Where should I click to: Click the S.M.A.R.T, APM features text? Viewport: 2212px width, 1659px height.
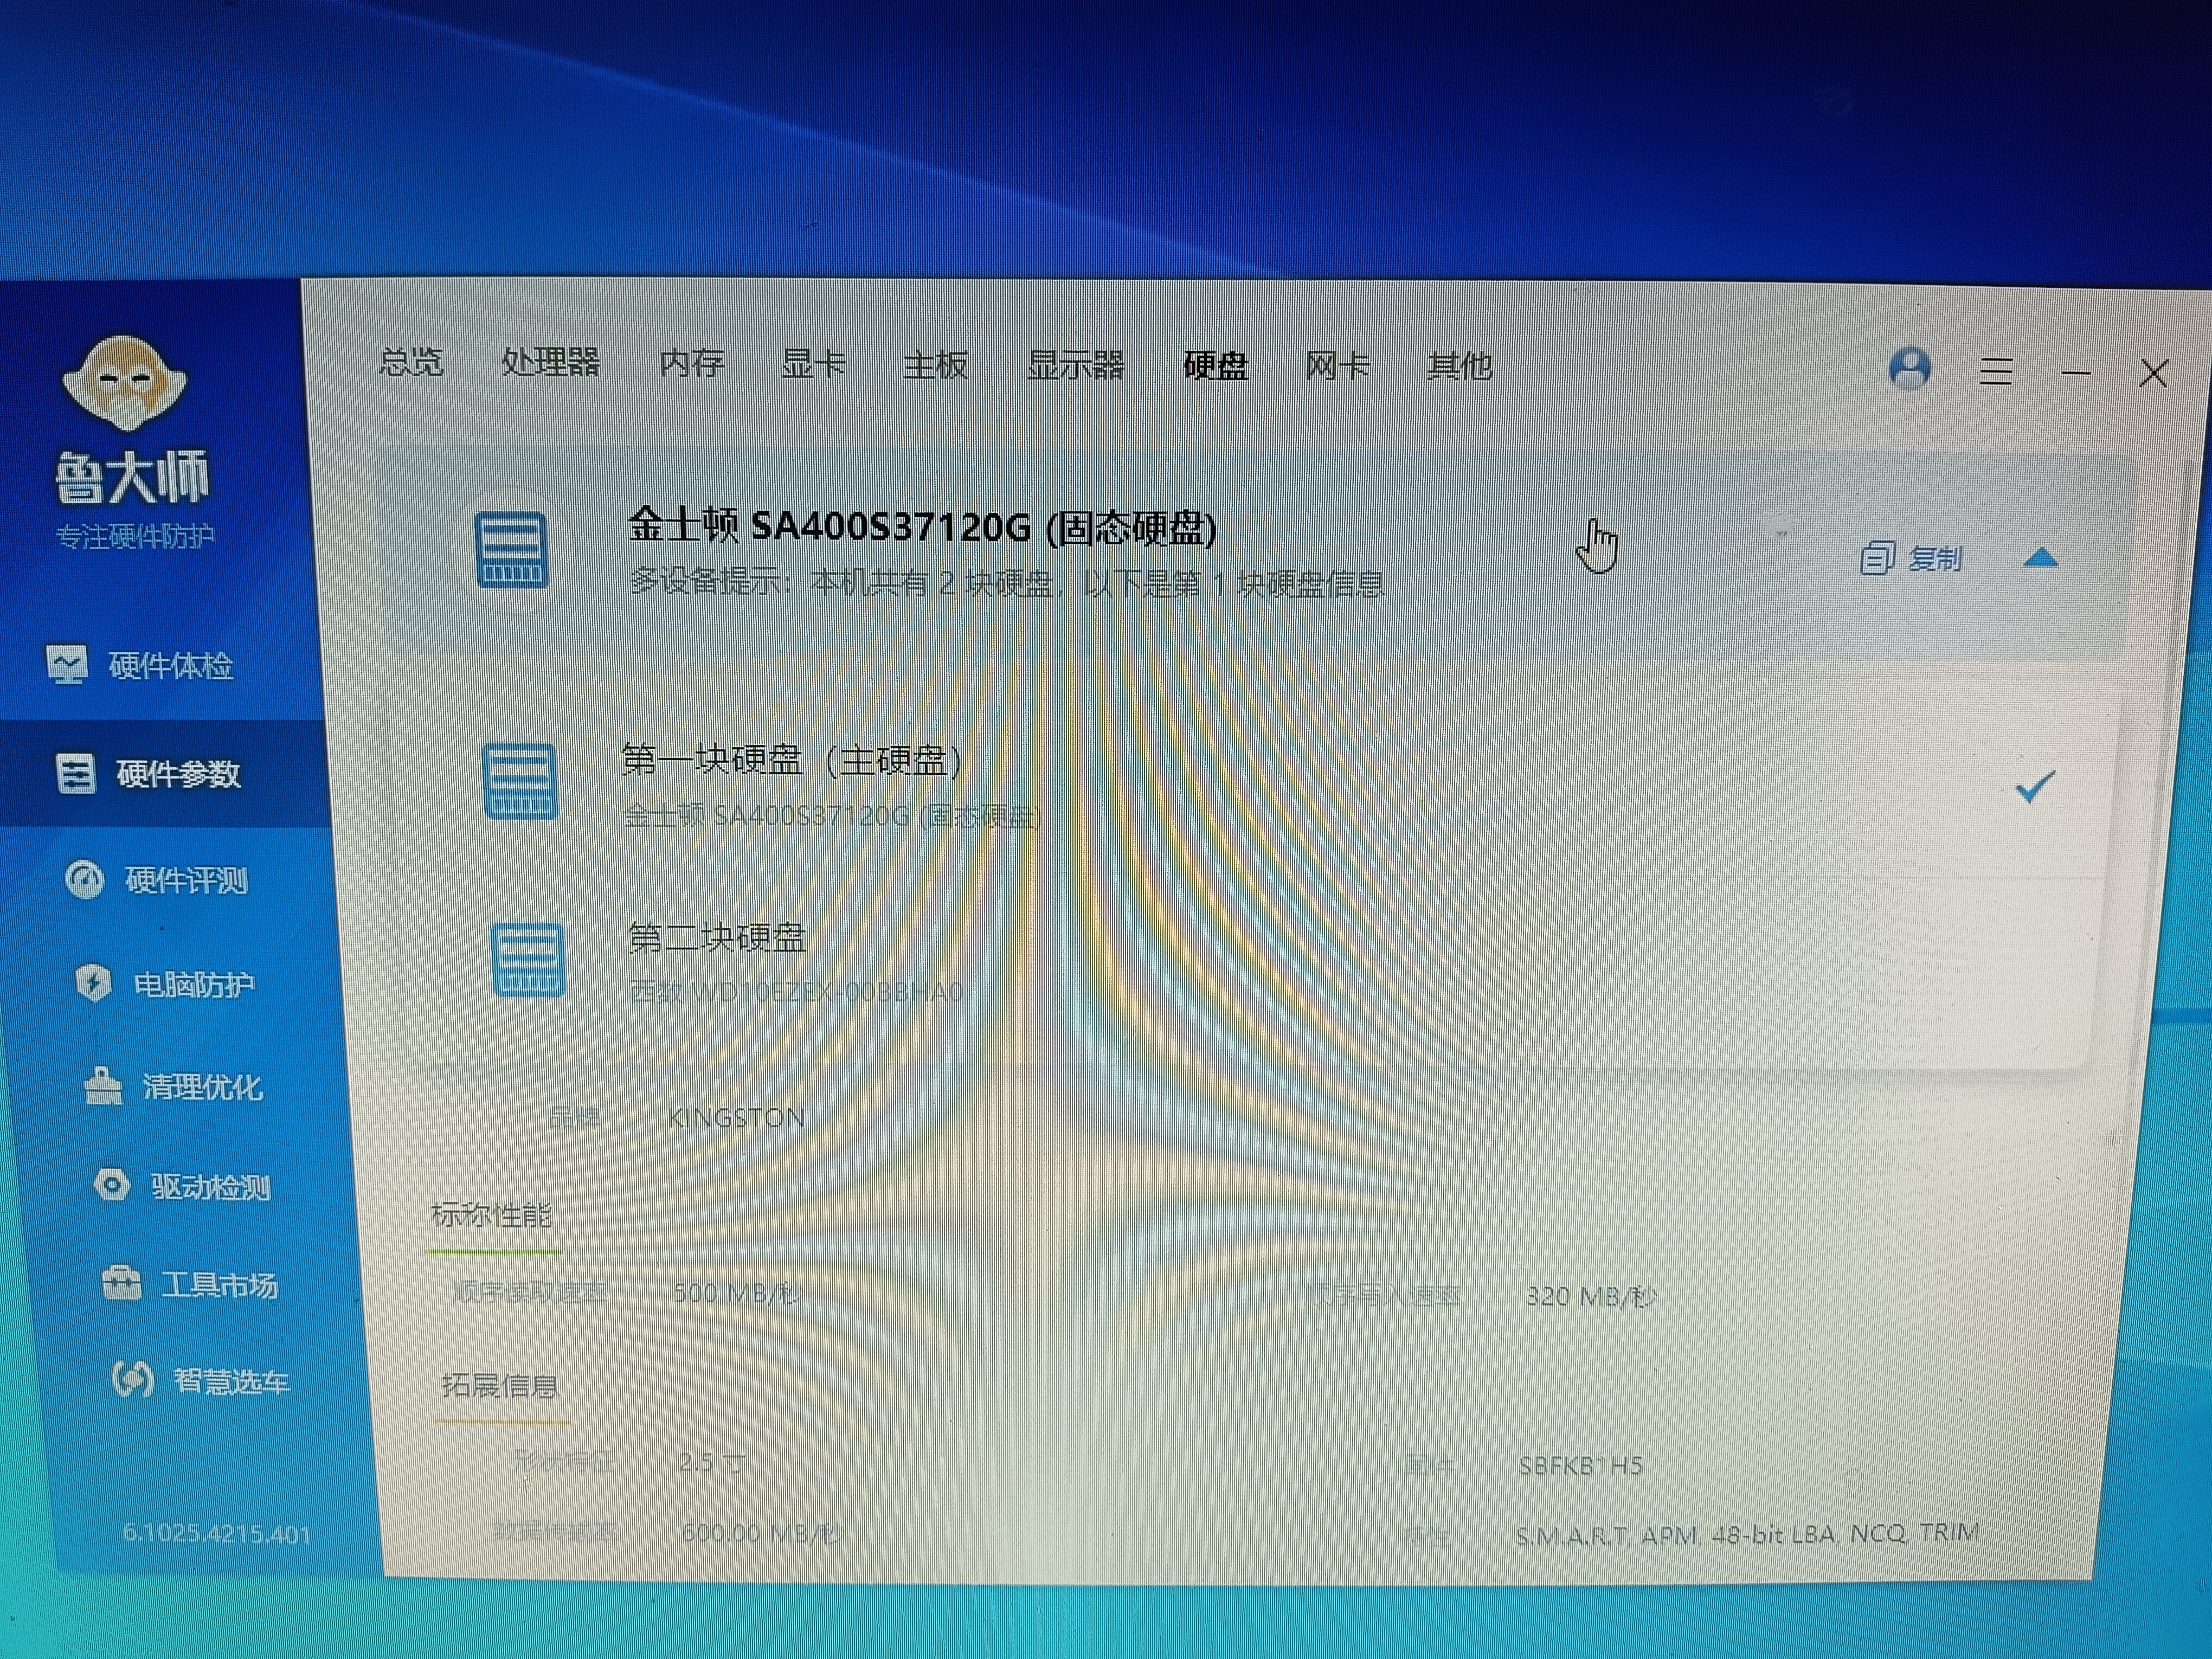[1747, 1534]
